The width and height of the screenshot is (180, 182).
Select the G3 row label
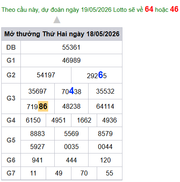11,98
